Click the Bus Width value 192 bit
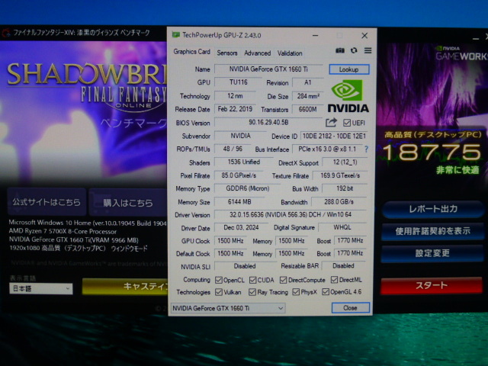This screenshot has width=488, height=366. pos(345,188)
